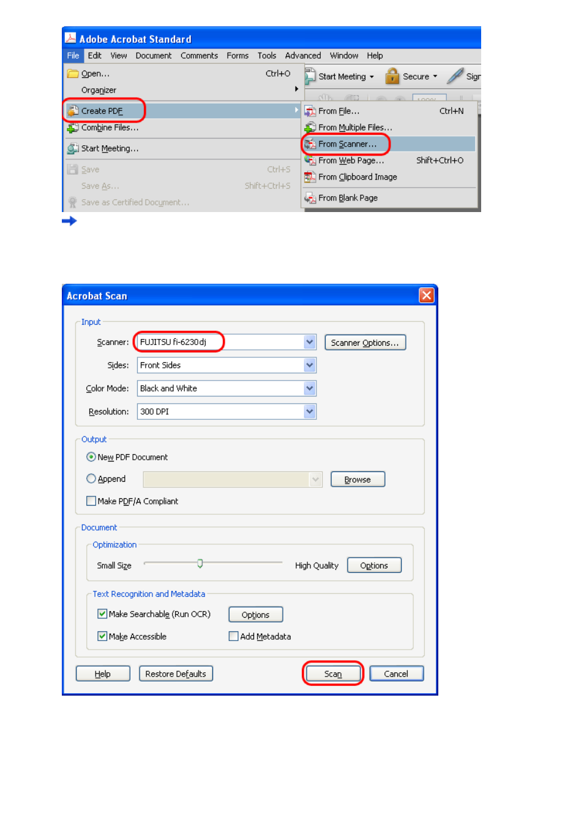Close the Acrobat Scan dialog
Viewport: 584px width, 828px height.
pyautogui.click(x=426, y=295)
